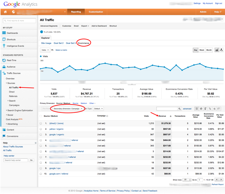Open the google / organic source link
This screenshot has height=194, width=225.
click(57, 135)
